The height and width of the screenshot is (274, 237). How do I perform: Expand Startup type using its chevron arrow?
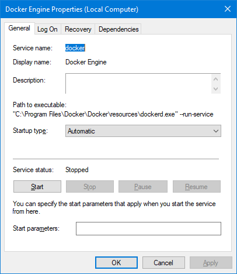[x=216, y=131]
